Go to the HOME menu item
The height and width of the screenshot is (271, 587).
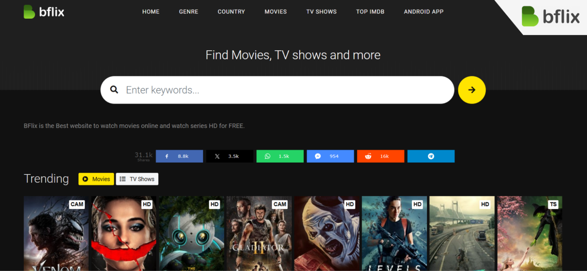tap(151, 11)
